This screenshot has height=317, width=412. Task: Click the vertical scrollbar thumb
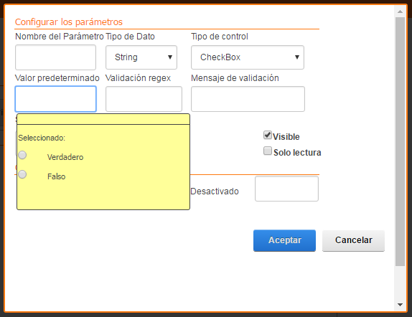pos(401,141)
